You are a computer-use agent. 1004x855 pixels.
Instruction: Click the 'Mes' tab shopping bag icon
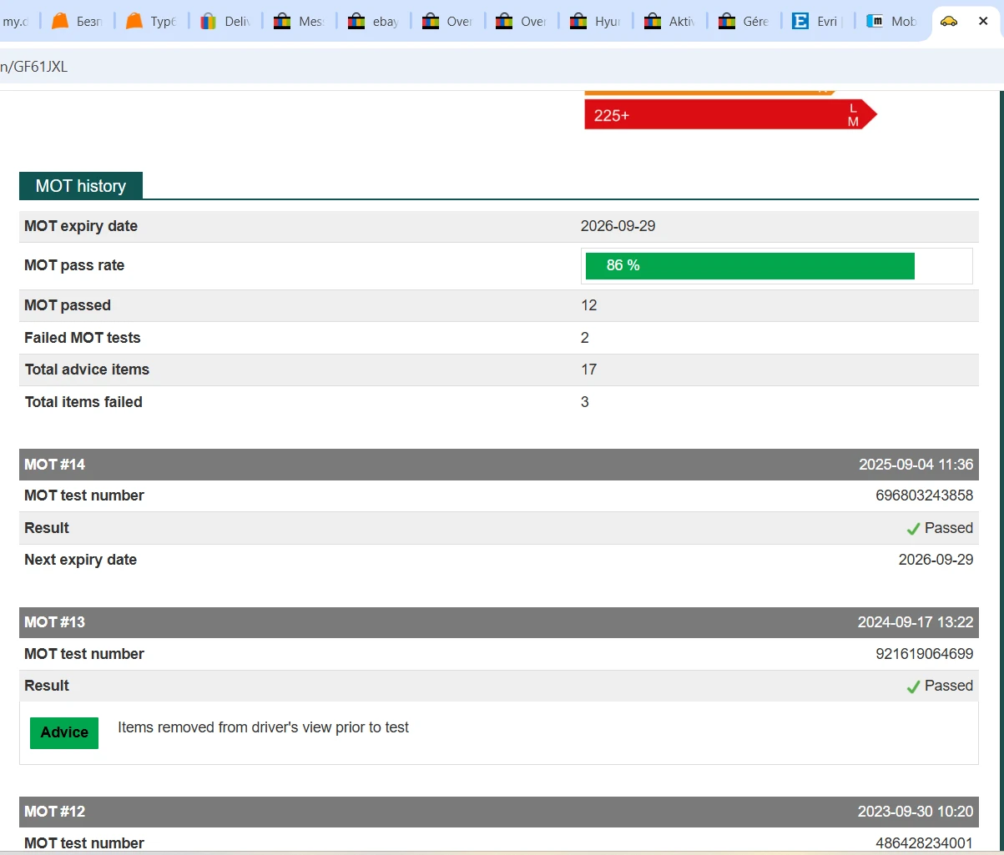pos(283,21)
